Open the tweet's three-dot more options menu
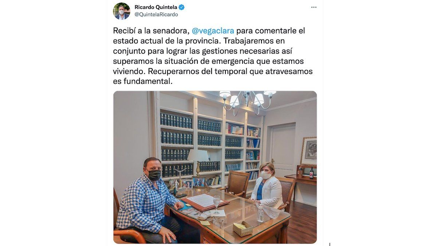 tap(314, 7)
